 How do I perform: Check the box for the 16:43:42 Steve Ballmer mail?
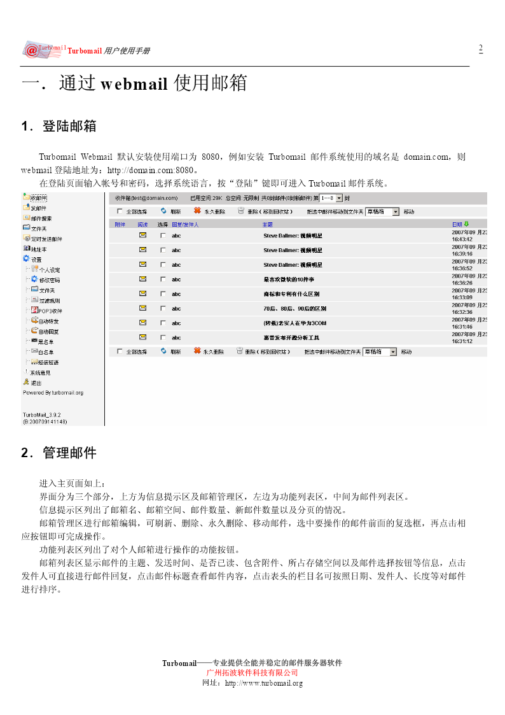(163, 236)
